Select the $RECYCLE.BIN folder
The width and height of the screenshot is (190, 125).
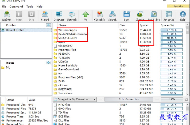tap(119, 38)
